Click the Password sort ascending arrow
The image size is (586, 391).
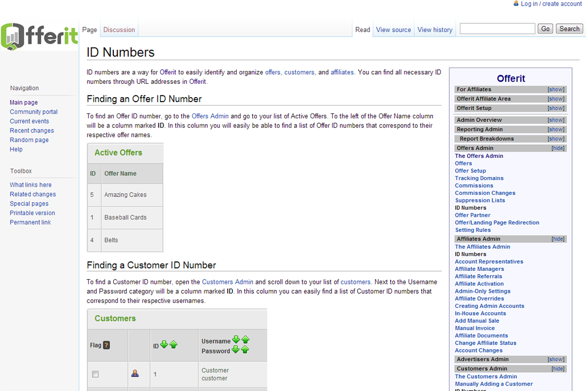point(245,350)
